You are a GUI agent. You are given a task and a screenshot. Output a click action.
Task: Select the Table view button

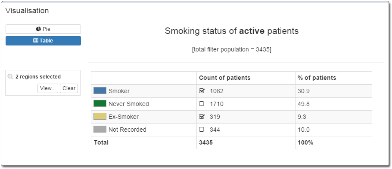43,41
